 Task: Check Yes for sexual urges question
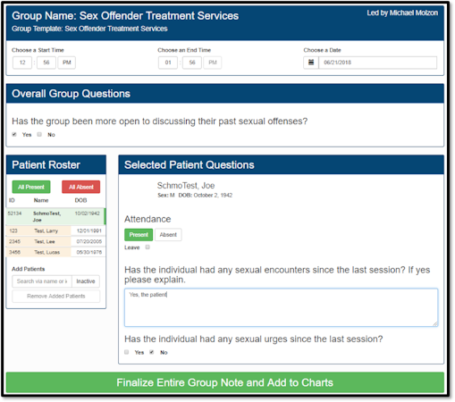(127, 352)
